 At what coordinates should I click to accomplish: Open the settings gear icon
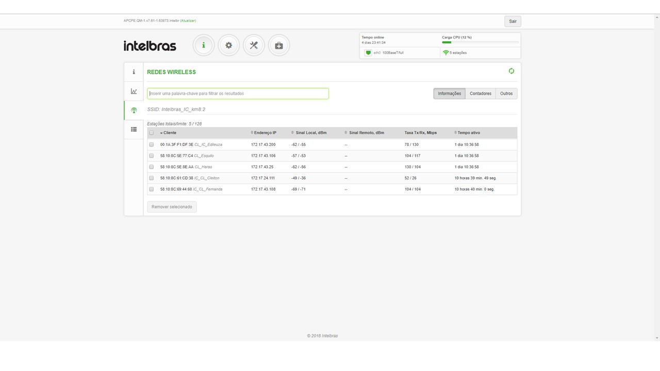pyautogui.click(x=228, y=45)
